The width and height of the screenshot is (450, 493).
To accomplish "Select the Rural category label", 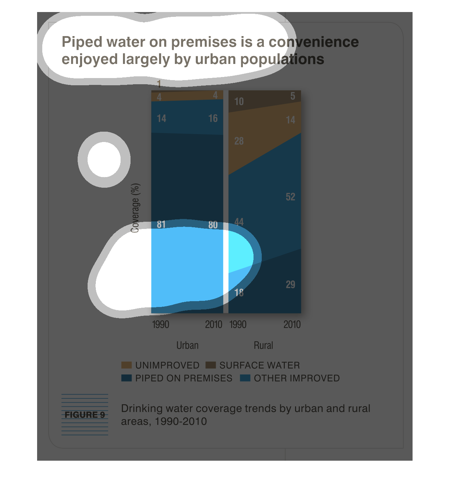I will point(263,345).
